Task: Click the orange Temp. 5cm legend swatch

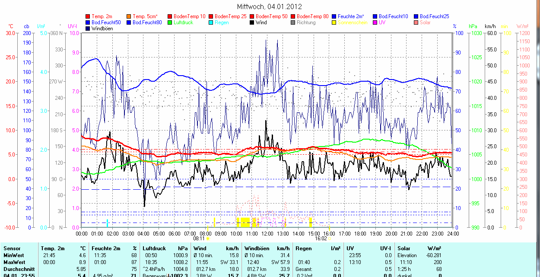Action: point(129,16)
